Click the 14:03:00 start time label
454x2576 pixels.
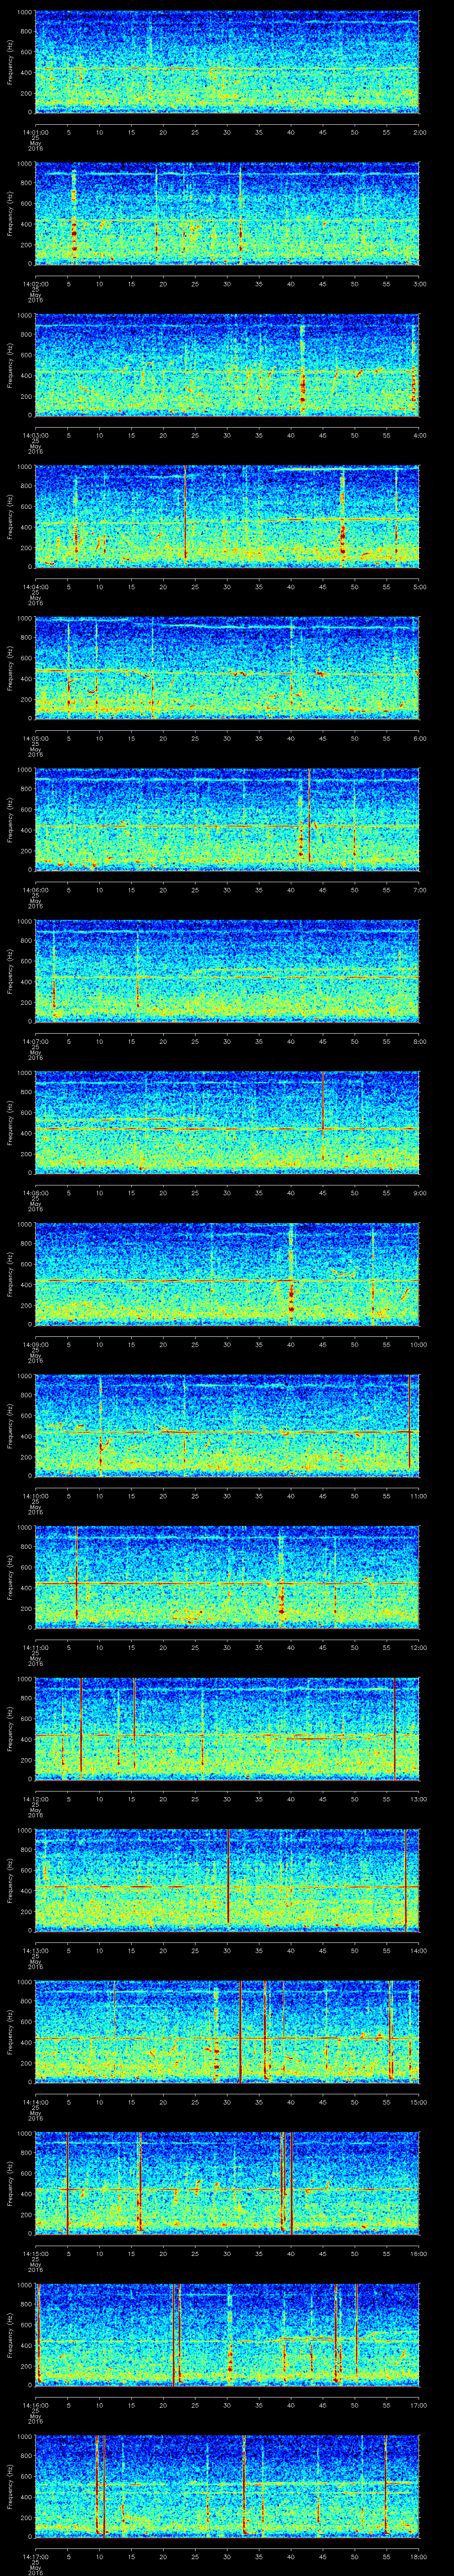pos(36,435)
